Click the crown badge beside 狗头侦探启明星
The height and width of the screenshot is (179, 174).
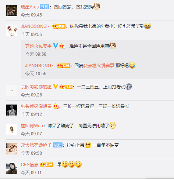[x=56, y=106]
